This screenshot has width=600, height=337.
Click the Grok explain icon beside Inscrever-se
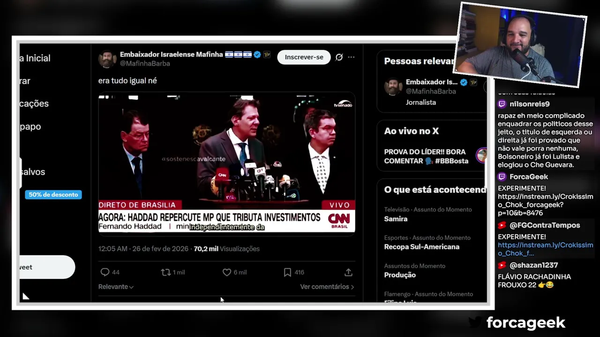tap(339, 57)
